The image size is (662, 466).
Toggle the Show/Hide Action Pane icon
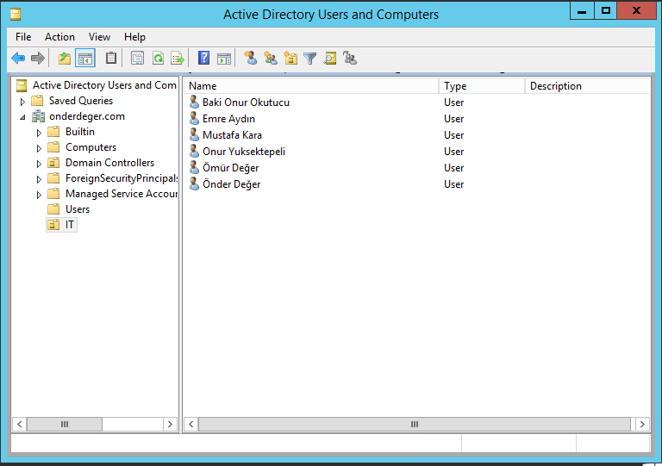tap(224, 59)
